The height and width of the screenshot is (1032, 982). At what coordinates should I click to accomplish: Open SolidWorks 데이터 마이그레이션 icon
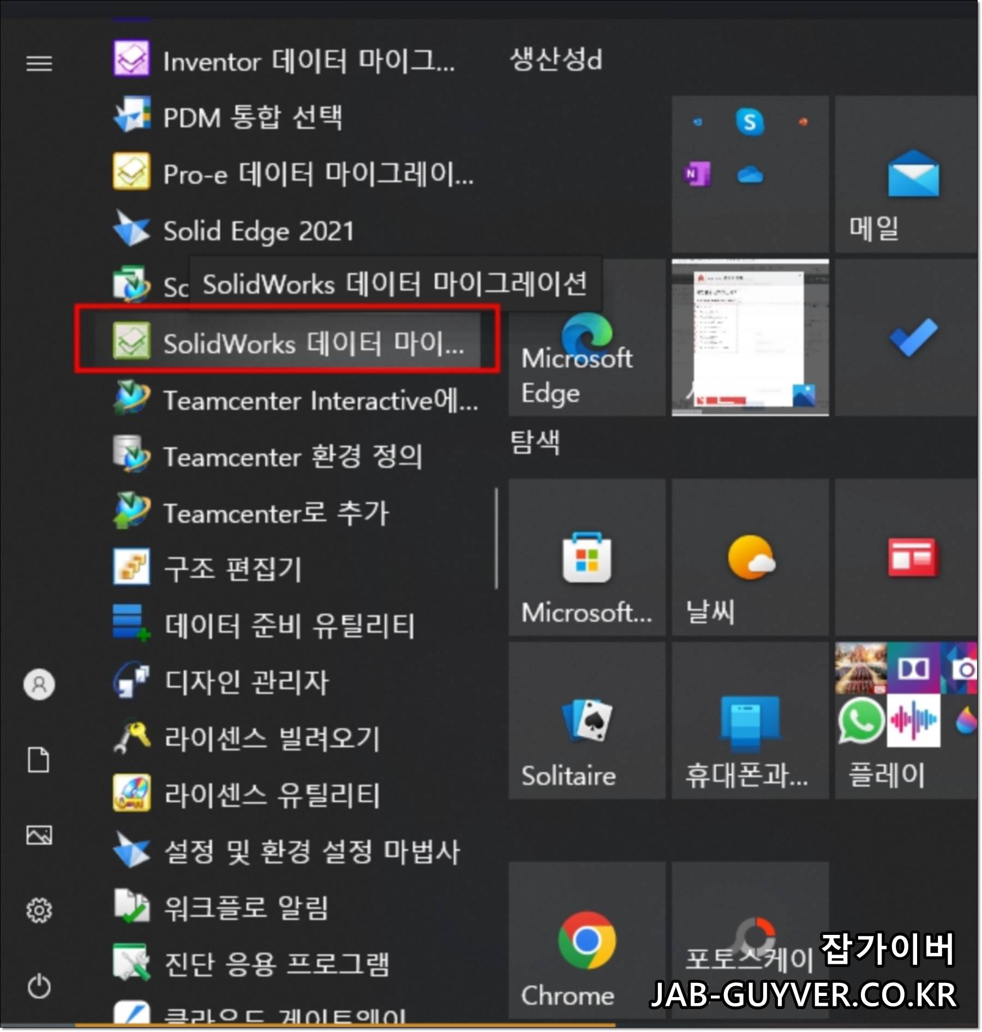pyautogui.click(x=131, y=341)
